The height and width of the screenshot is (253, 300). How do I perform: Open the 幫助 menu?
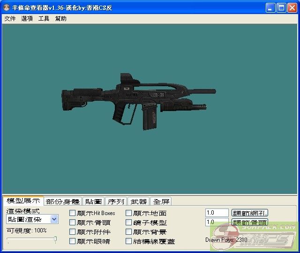click(61, 19)
